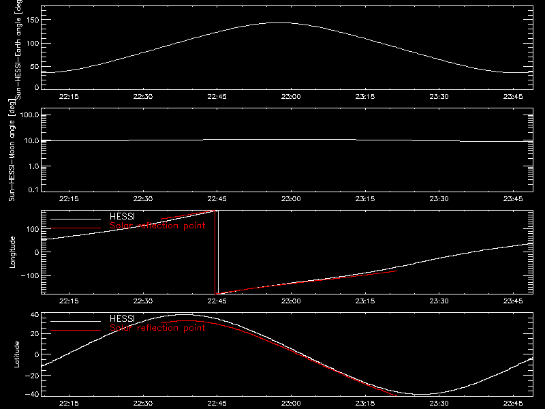This screenshot has height=409, width=545.
Task: Click 23:30 time label under Latitude plot
Action: click(439, 404)
